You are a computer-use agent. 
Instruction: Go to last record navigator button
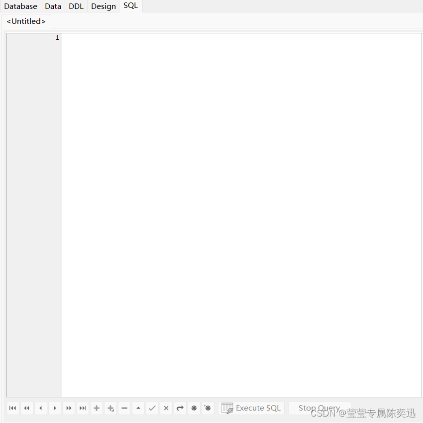(83, 408)
